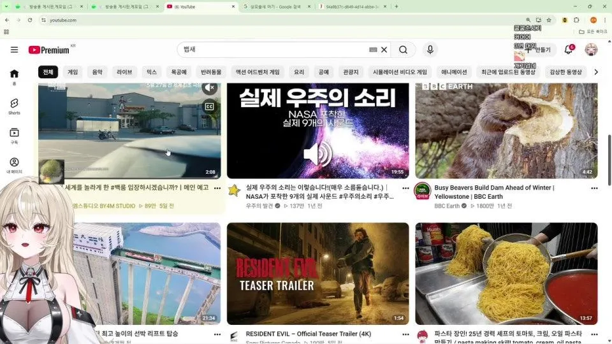Screen dimensions: 612x344
Task: Select the 감상한 동영상 chip
Action: (x=565, y=72)
